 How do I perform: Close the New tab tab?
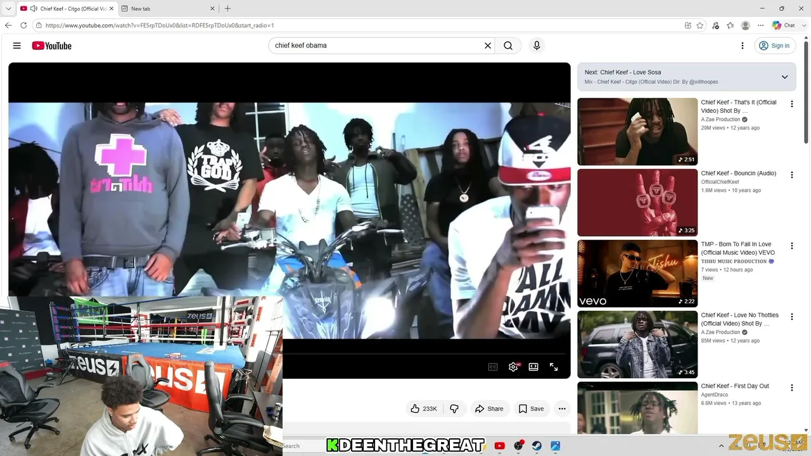tap(212, 8)
